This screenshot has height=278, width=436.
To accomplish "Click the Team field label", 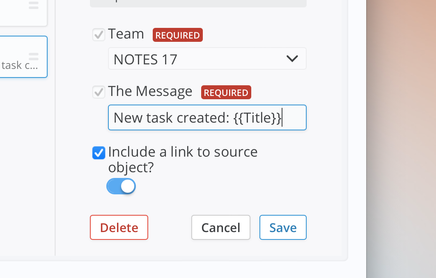I will click(x=126, y=34).
